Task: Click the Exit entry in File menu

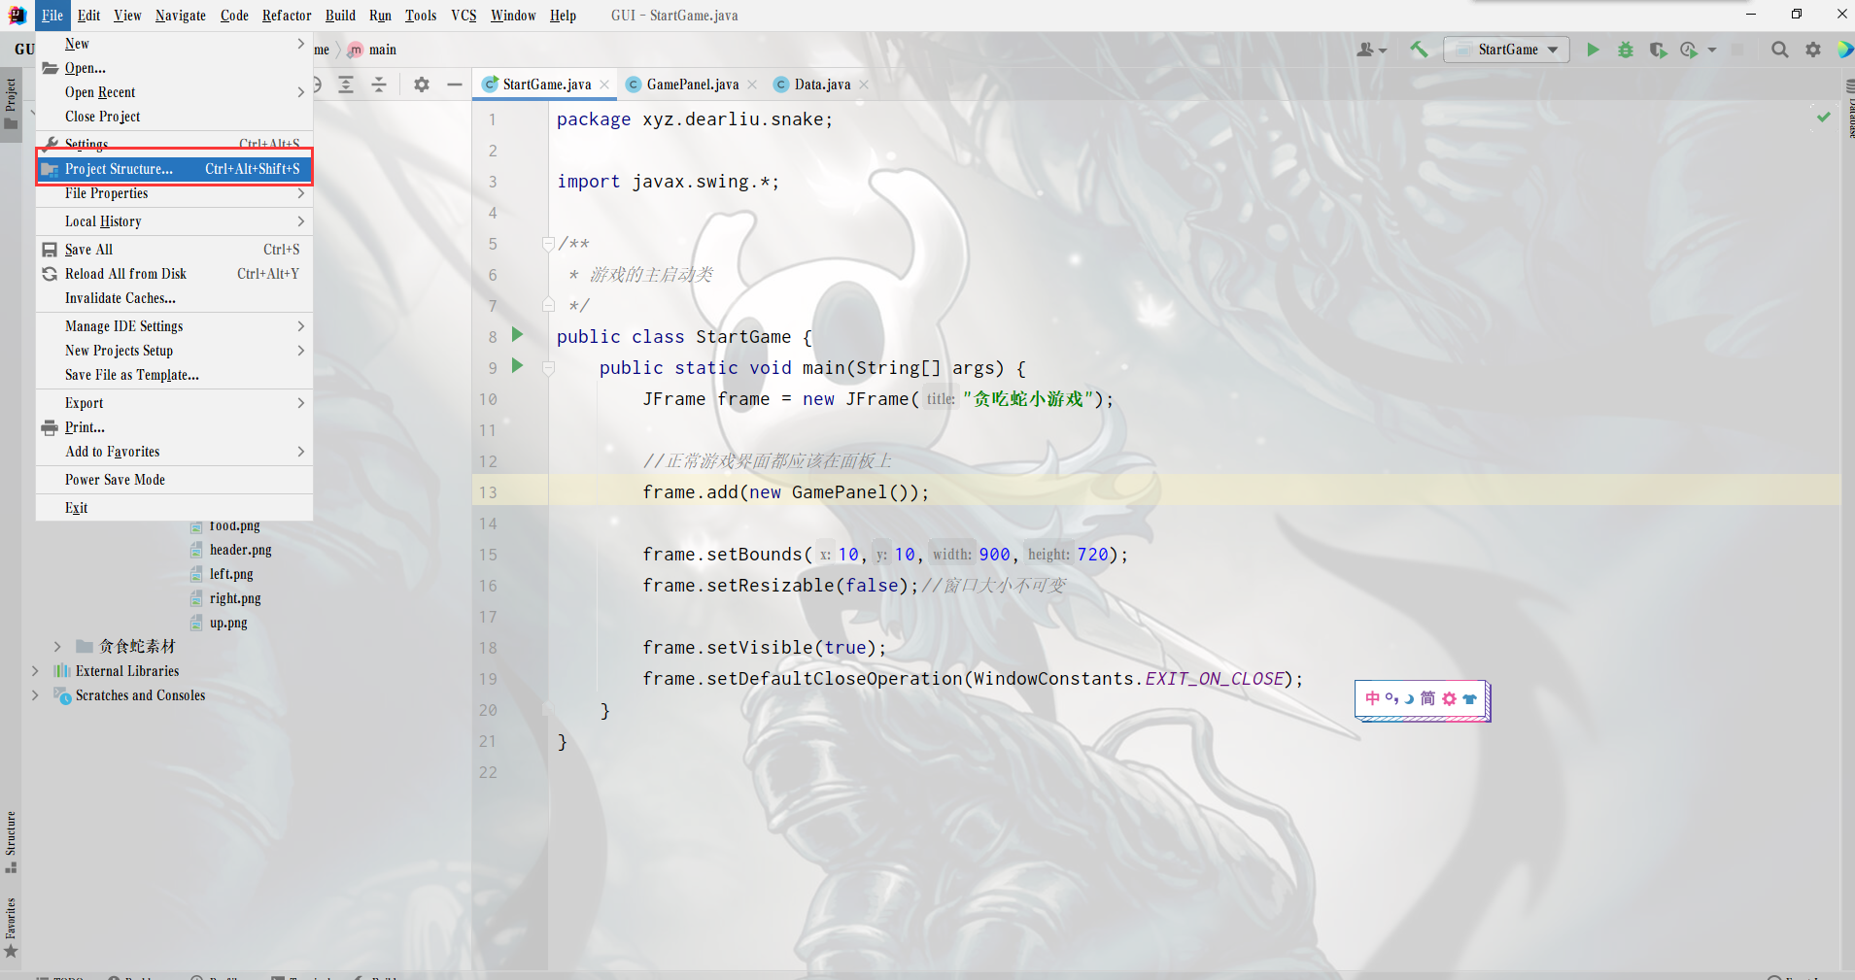Action: pos(175,508)
